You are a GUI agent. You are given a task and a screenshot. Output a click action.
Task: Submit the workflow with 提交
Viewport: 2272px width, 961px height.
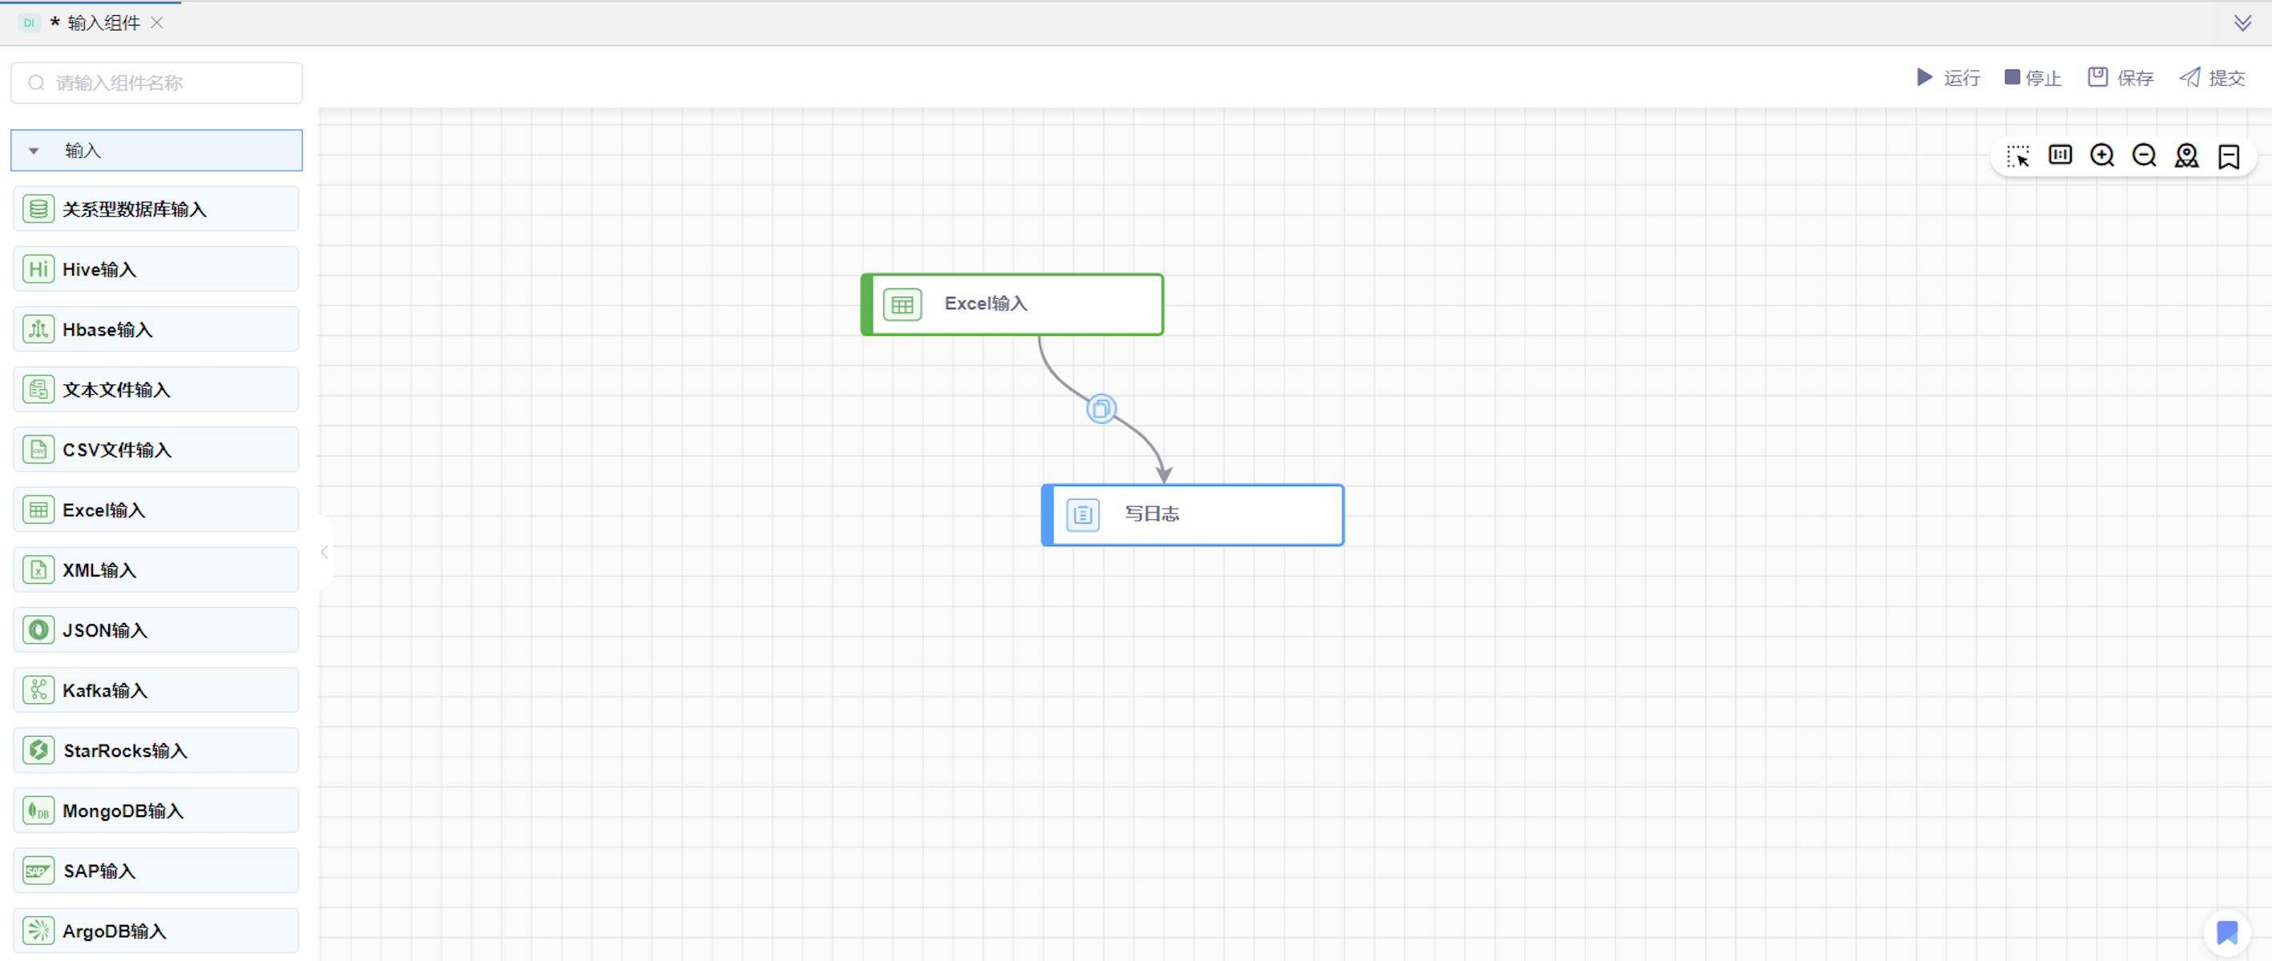pyautogui.click(x=2212, y=78)
